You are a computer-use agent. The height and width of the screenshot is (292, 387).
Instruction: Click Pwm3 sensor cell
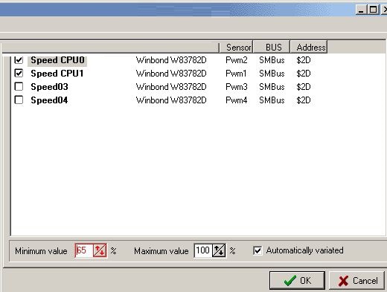coord(237,87)
